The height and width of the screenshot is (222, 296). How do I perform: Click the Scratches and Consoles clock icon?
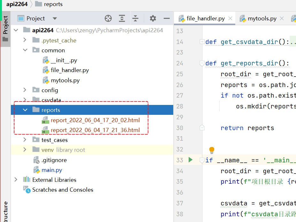click(x=27, y=189)
